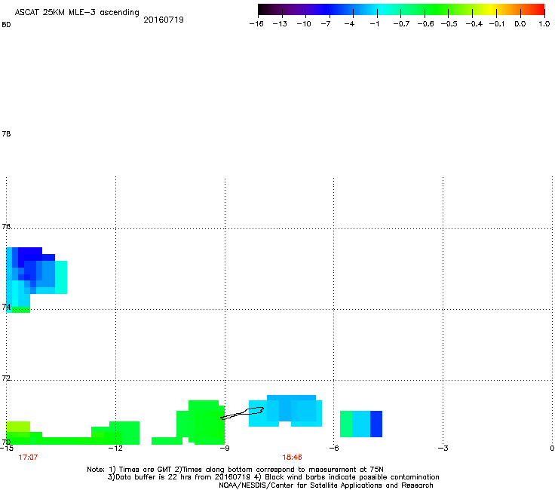Click the "ASCAT 25KM MLE-3 ascending" title
558x490 pixels.
click(x=77, y=13)
